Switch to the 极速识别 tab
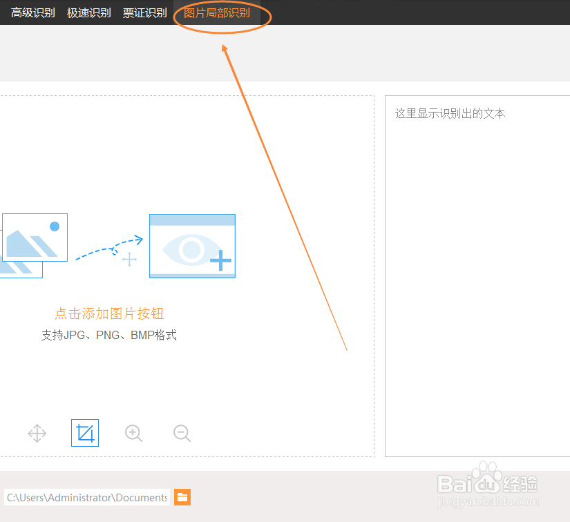This screenshot has height=522, width=570. click(88, 12)
